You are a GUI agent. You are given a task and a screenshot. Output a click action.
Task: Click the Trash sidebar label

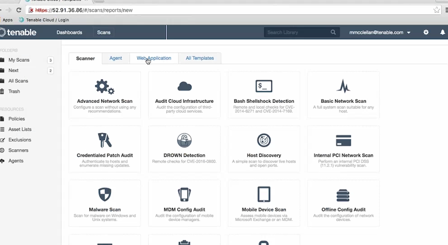pyautogui.click(x=14, y=91)
